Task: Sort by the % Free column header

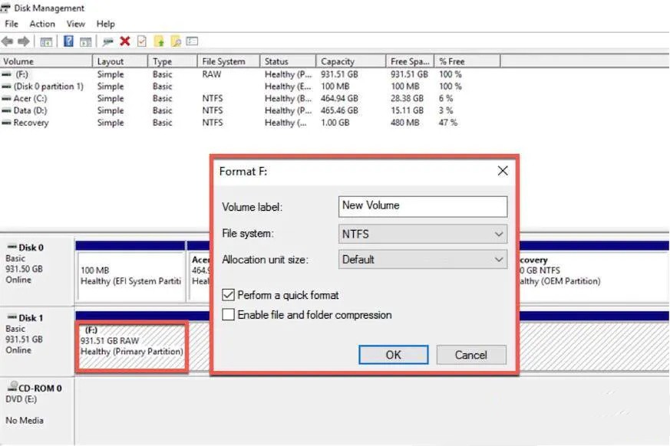Action: point(467,61)
